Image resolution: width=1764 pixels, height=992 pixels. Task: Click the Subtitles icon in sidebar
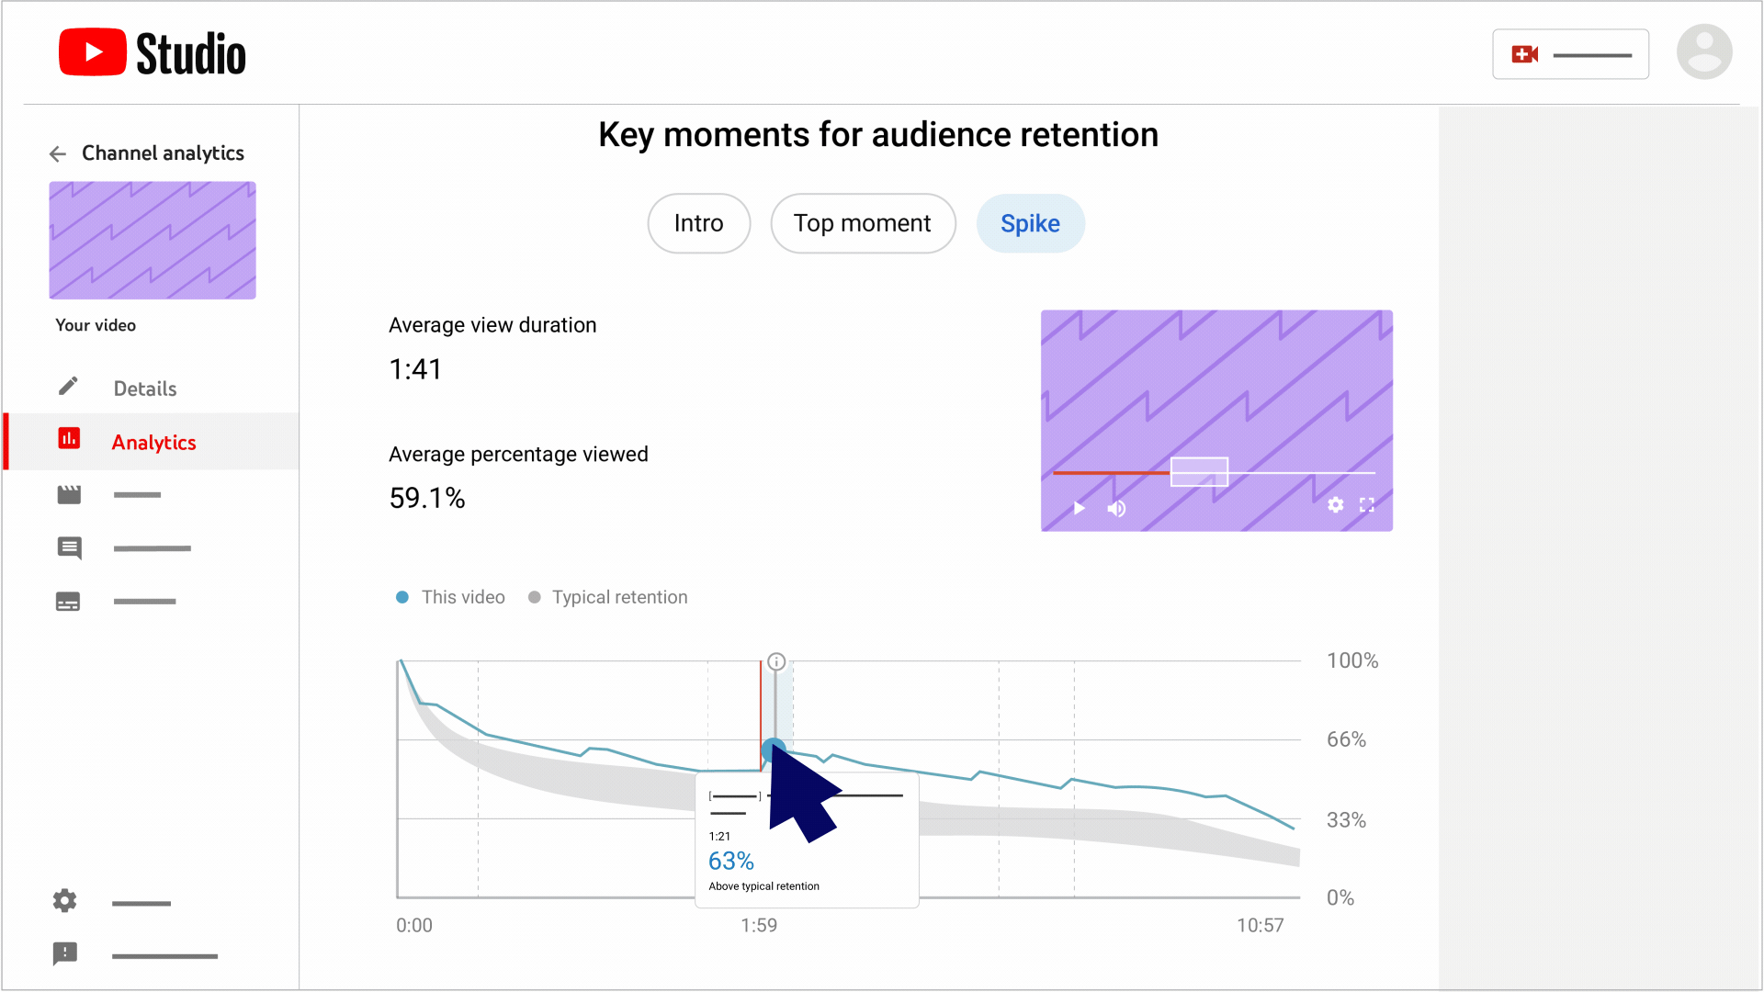[x=67, y=602]
